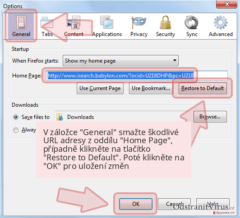This screenshot has width=240, height=218.
Task: Open the Privacy mask icon
Action: 139,26
